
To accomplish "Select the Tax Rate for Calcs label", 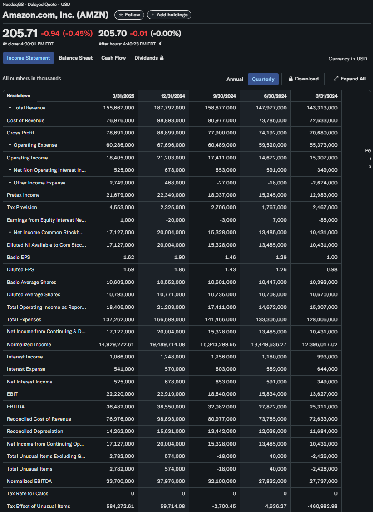I will click(28, 494).
